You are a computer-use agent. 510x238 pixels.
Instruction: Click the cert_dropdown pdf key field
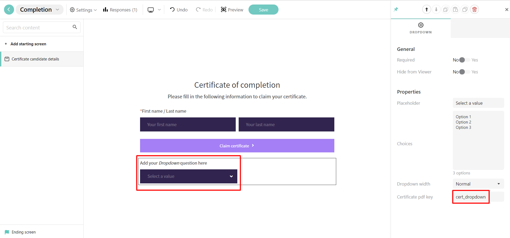point(478,197)
